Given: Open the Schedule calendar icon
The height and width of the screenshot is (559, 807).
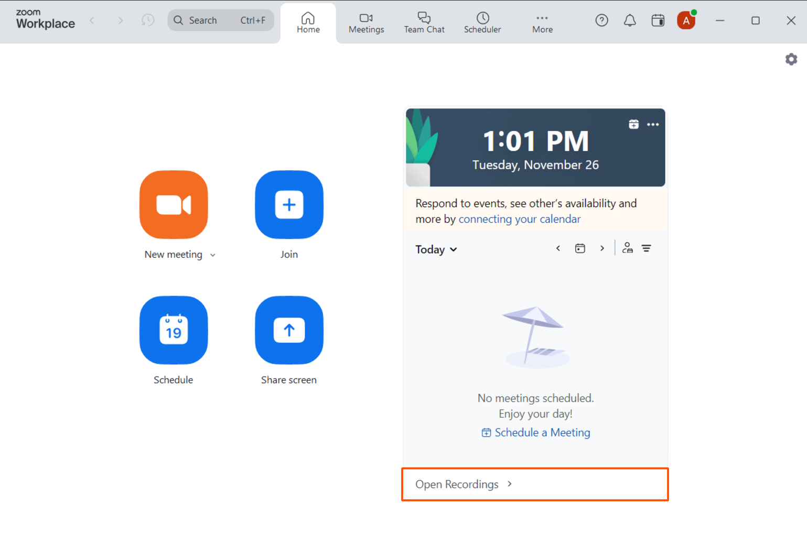Looking at the screenshot, I should pos(174,330).
